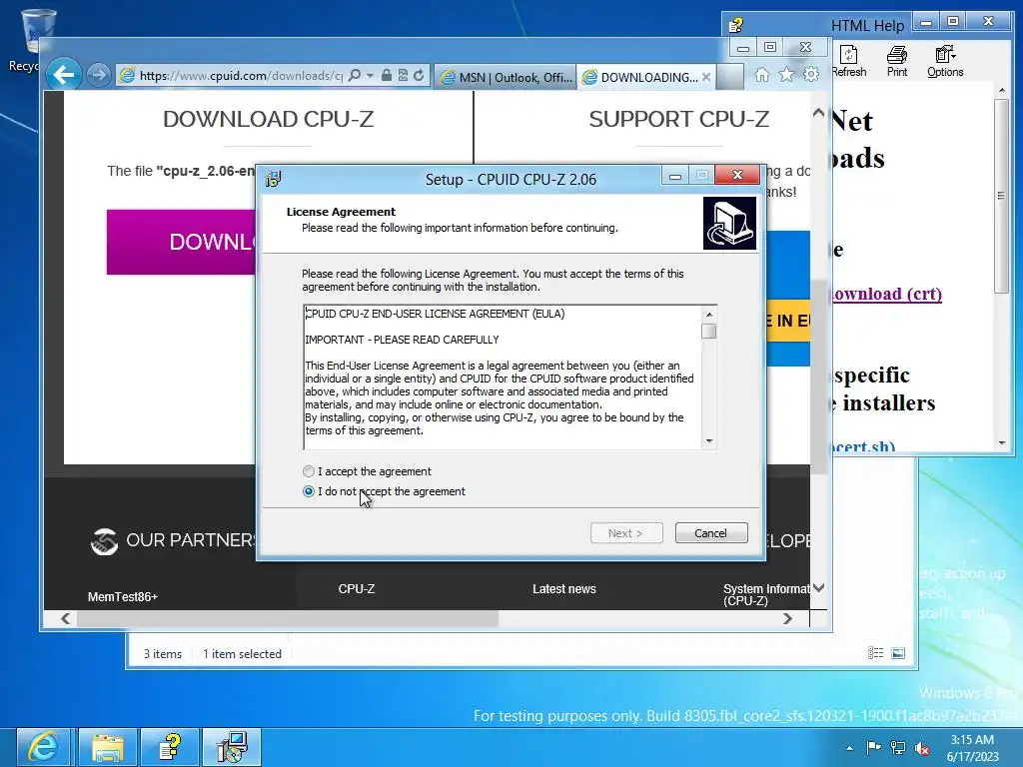Click the HTML Help taskbar icon
This screenshot has width=1023, height=767.
pos(170,747)
